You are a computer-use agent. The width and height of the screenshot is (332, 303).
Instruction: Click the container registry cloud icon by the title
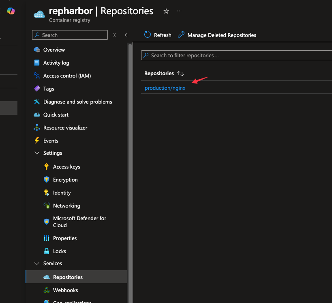click(39, 14)
